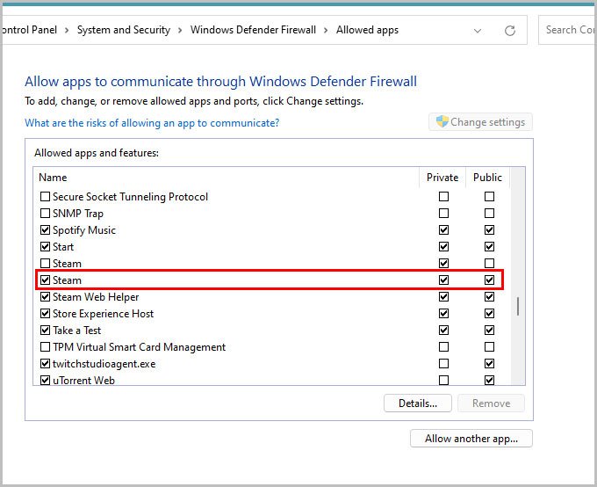Expand chevron after Windows Defender Firewall breadcrumb
Viewport: 597px width, 487px height.
326,30
